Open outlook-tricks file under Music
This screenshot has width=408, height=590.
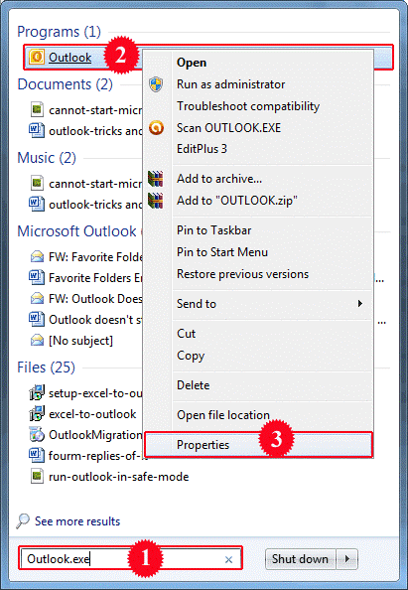click(x=86, y=205)
